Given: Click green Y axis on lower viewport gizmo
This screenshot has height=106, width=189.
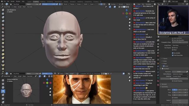Looking at the screenshot, I should pyautogui.click(x=47, y=83).
